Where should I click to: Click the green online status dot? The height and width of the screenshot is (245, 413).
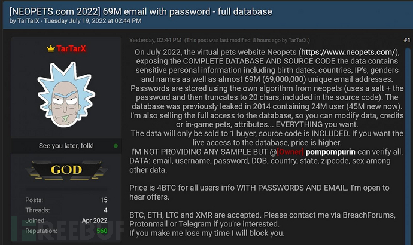pos(116,145)
